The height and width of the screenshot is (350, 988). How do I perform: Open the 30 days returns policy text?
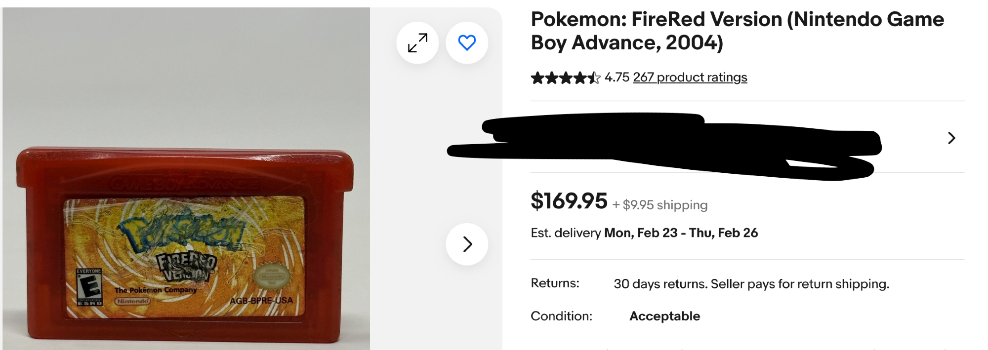point(751,284)
